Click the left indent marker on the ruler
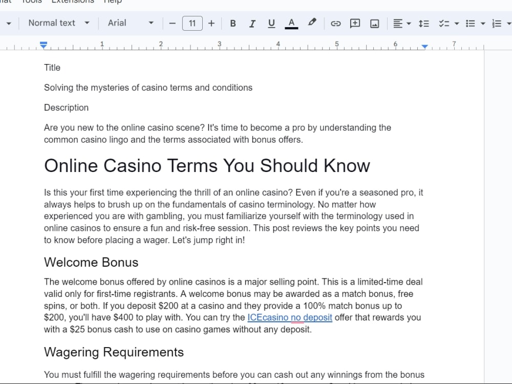The width and height of the screenshot is (512, 384). pos(44,45)
